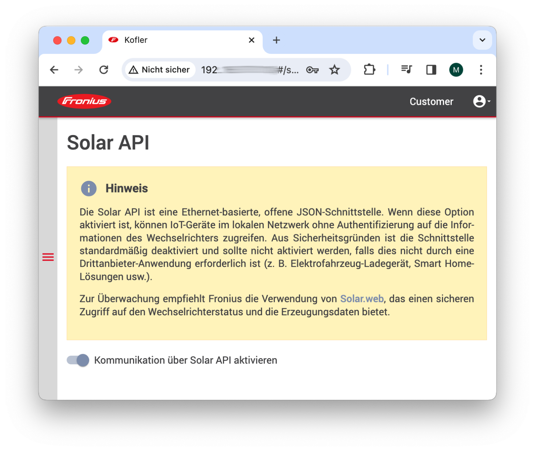Bookmark this page with the star icon
Image resolution: width=535 pixels, height=451 pixels.
(334, 70)
